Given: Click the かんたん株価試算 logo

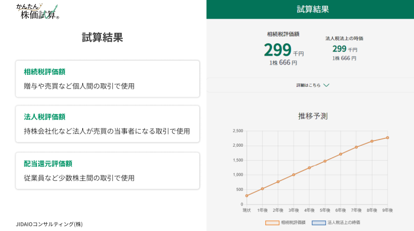Looking at the screenshot, I should [x=37, y=11].
